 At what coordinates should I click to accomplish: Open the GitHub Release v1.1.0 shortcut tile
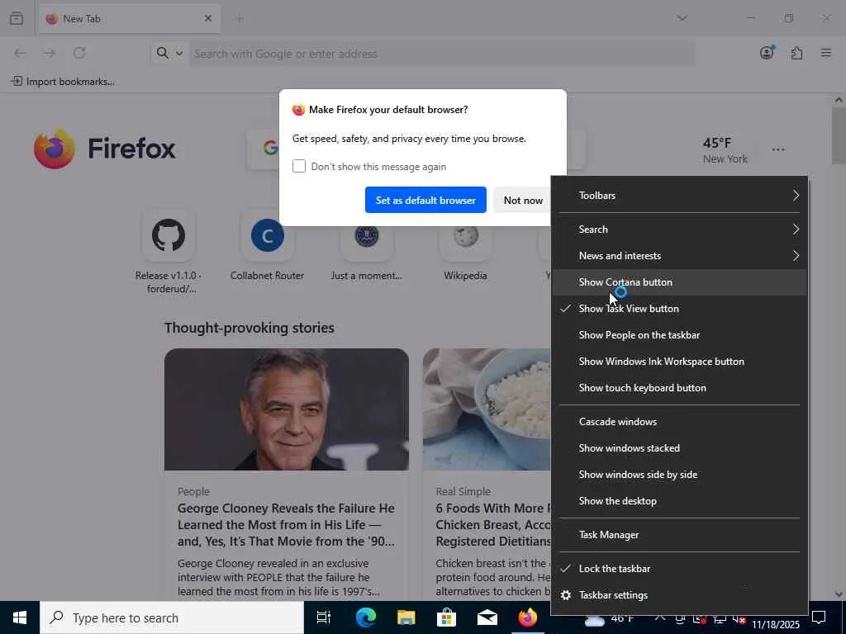point(169,251)
